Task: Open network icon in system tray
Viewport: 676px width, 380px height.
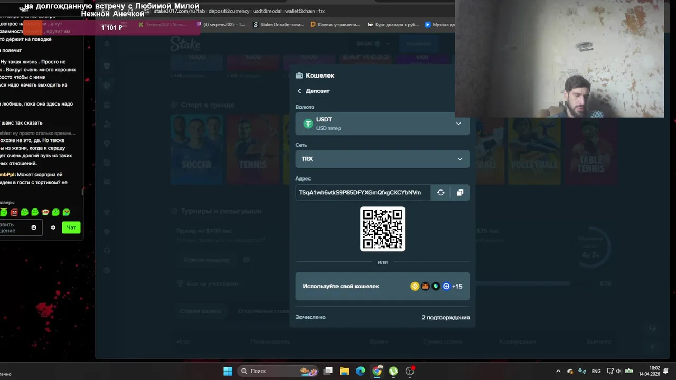Action: point(610,371)
